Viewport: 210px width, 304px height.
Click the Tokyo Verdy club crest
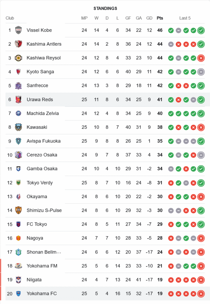pos(19,183)
